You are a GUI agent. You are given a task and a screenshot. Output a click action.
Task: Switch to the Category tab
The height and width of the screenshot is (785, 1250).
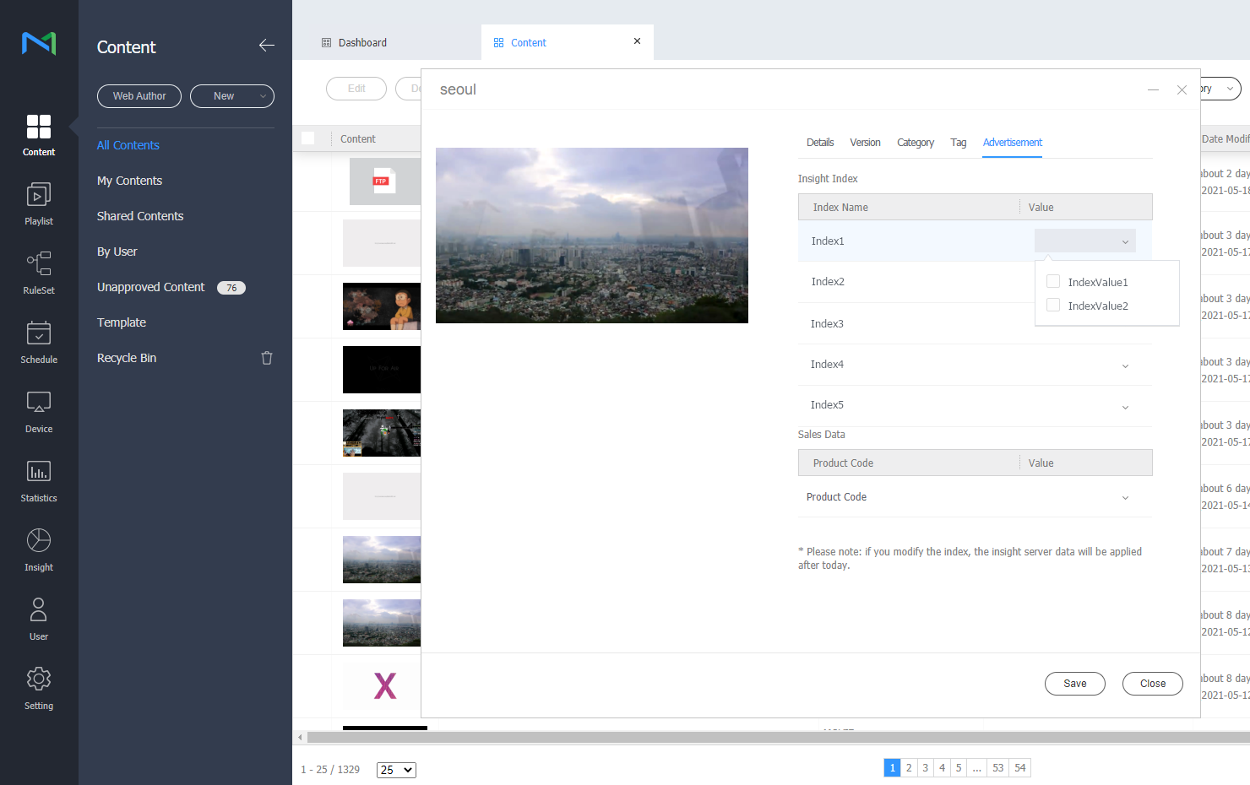coord(915,143)
